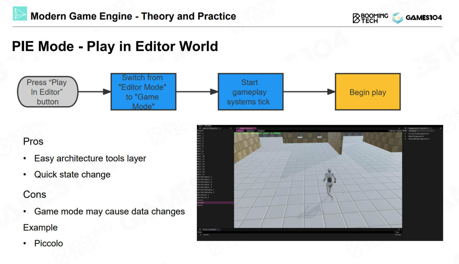This screenshot has width=459, height=264.
Task: Select the Rotate transform mode
Action: [x=250, y=131]
